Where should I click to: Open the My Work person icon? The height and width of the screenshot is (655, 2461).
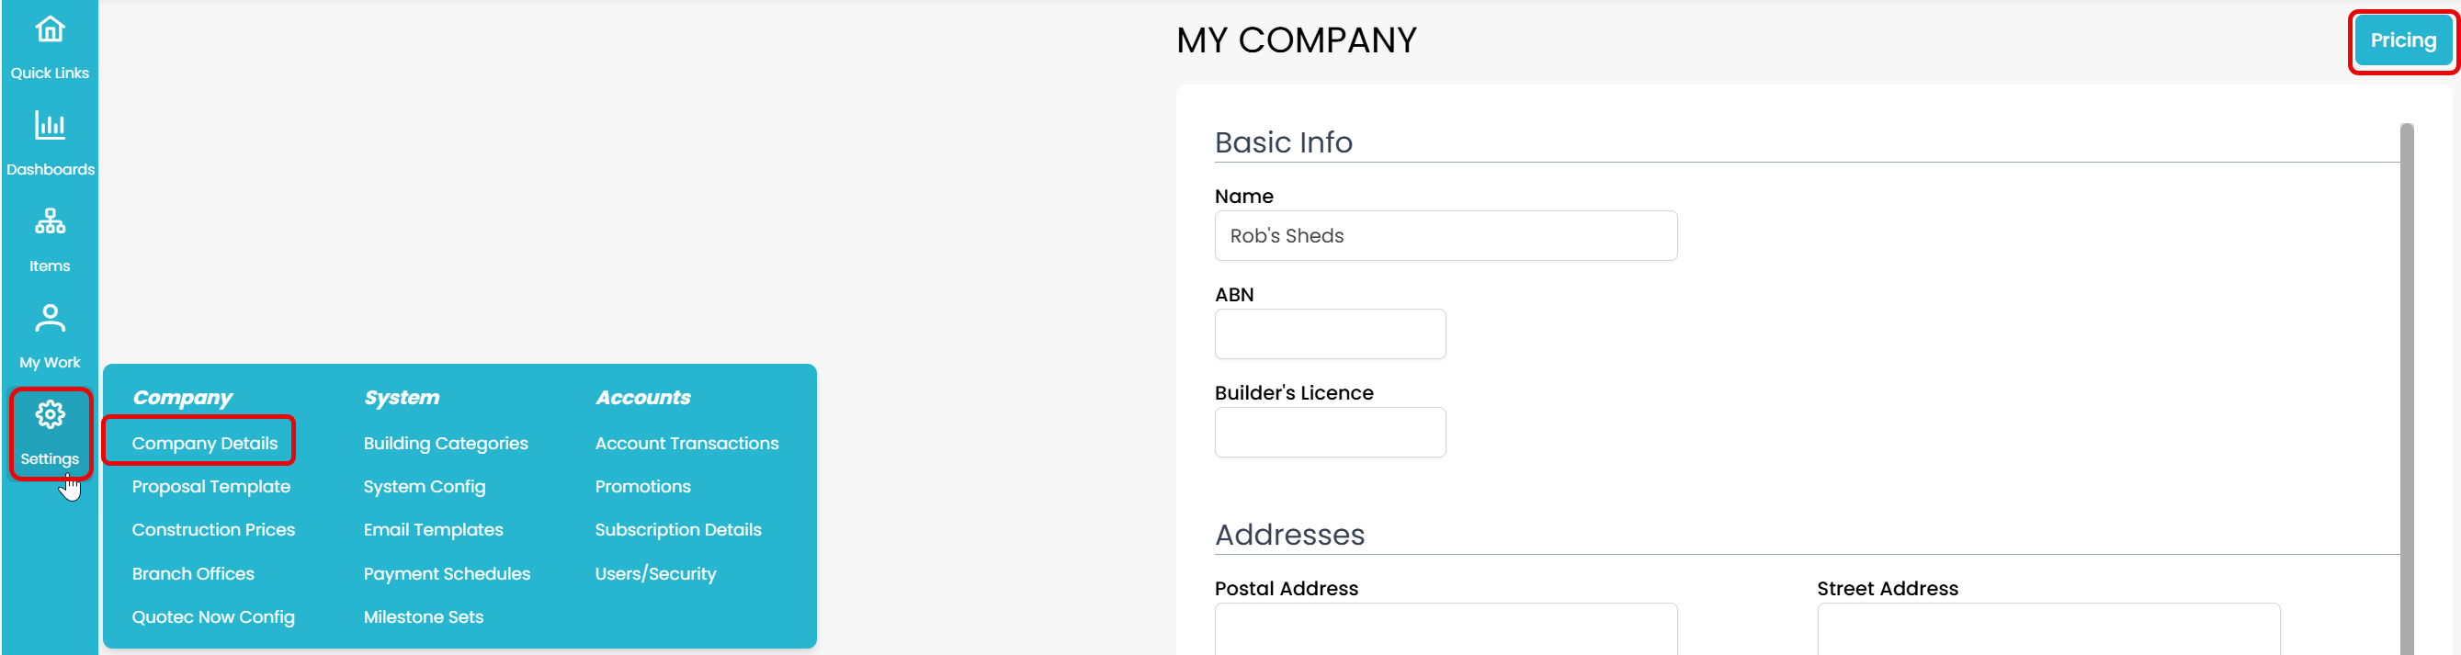pyautogui.click(x=50, y=319)
